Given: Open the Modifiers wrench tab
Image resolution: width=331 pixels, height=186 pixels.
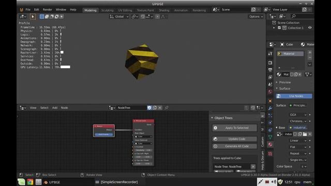Looking at the screenshot, I should click(270, 109).
